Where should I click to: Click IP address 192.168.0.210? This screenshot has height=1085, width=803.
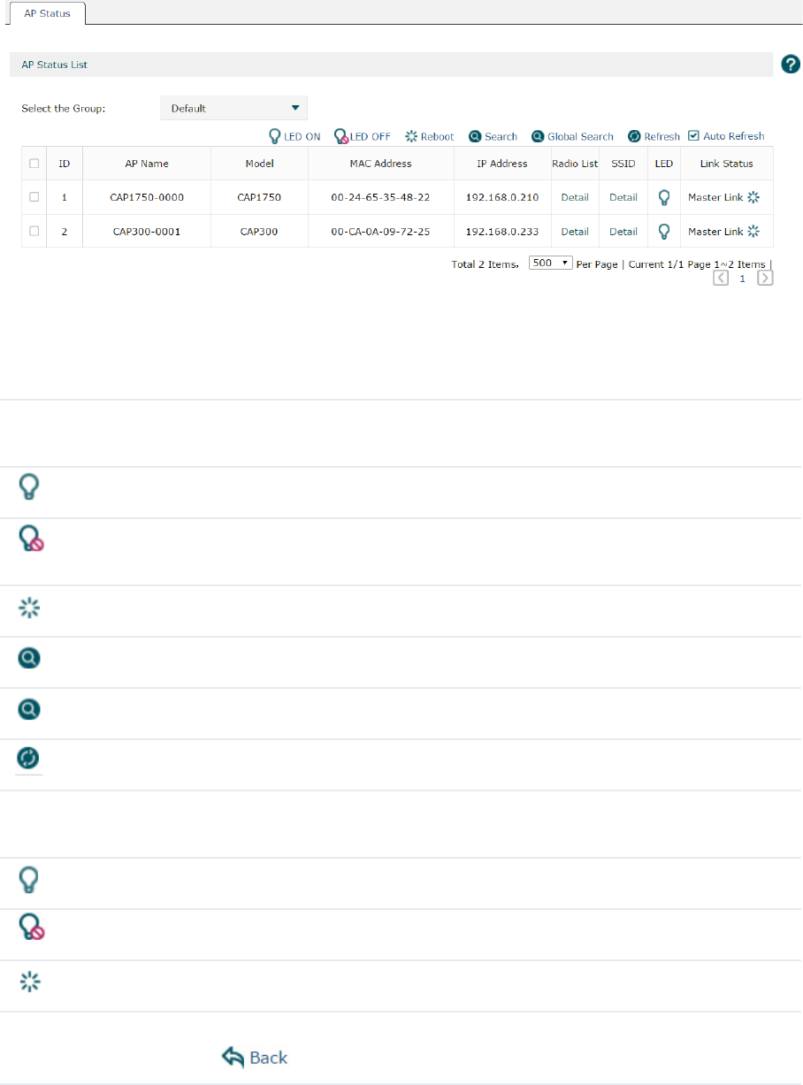coord(502,197)
